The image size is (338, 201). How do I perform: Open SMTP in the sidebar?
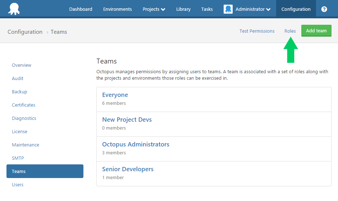point(18,158)
